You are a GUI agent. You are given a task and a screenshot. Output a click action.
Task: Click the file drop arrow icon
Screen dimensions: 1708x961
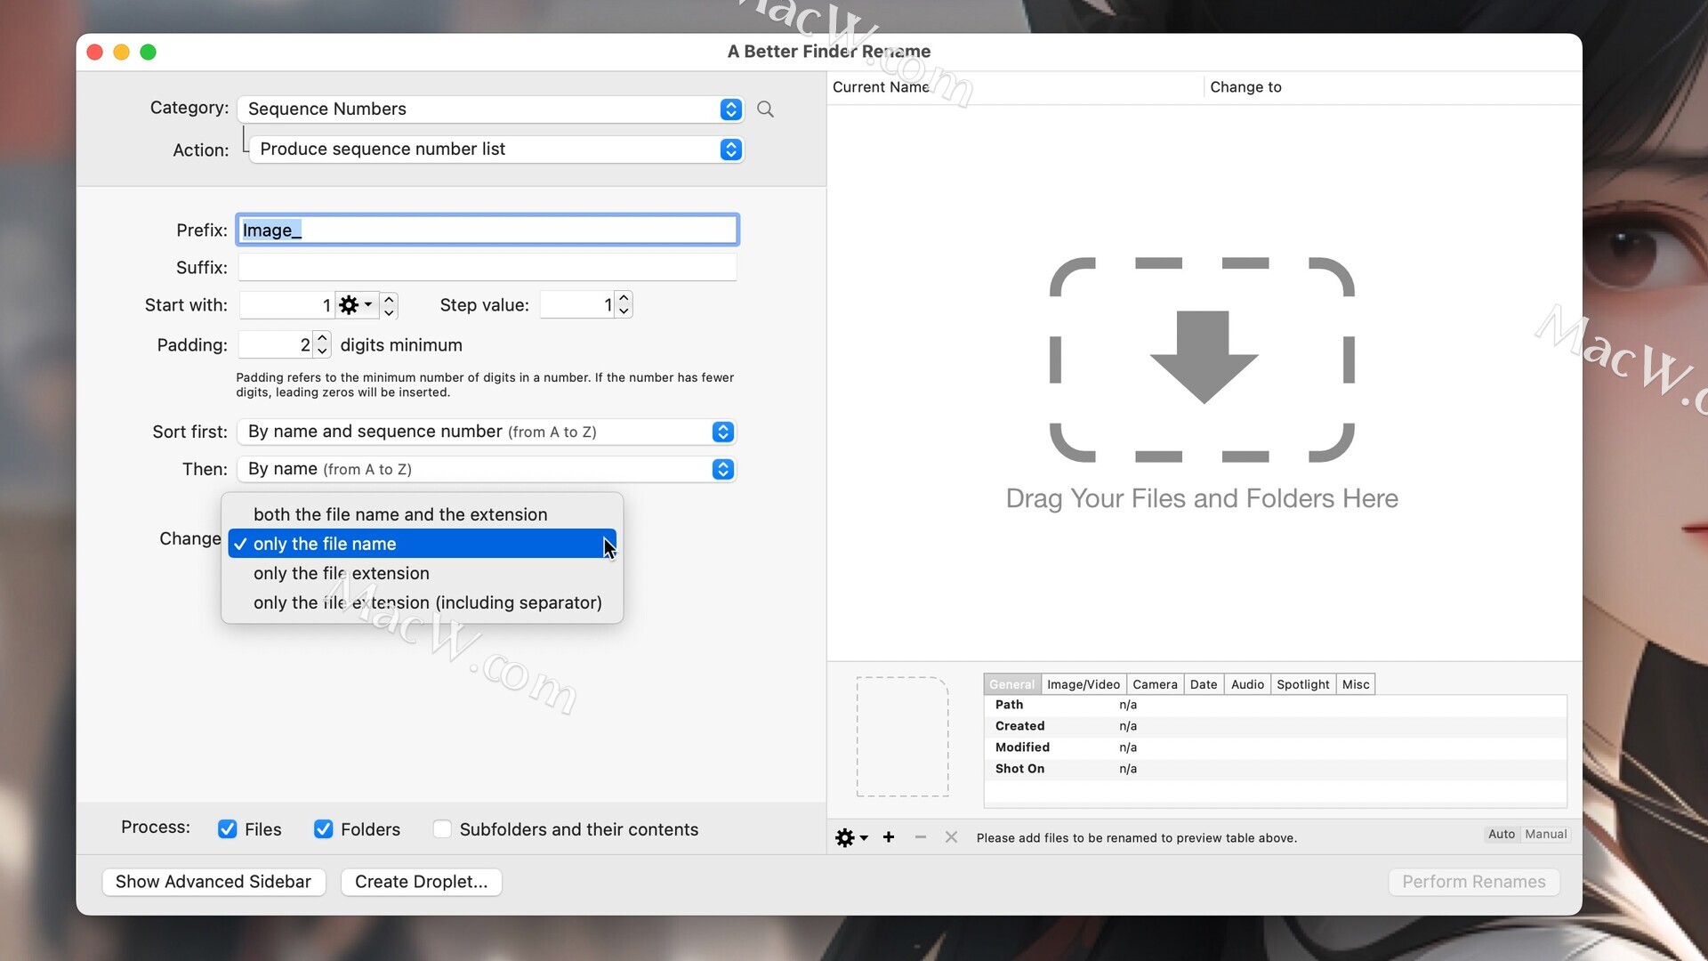1203,359
